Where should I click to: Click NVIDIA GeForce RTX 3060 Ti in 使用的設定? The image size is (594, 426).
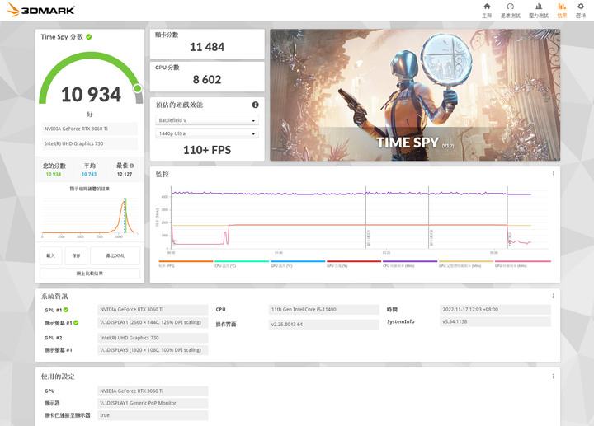(x=153, y=391)
